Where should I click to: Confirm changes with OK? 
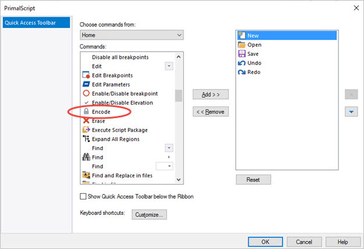(266, 241)
